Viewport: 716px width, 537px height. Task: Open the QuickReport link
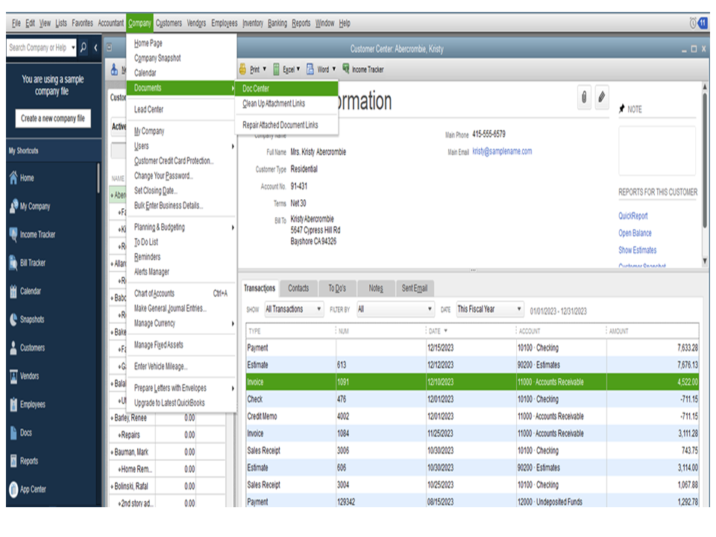click(x=633, y=216)
